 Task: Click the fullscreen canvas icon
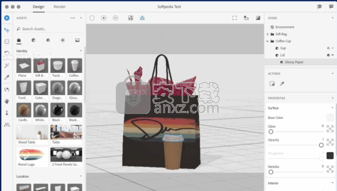tap(234, 18)
